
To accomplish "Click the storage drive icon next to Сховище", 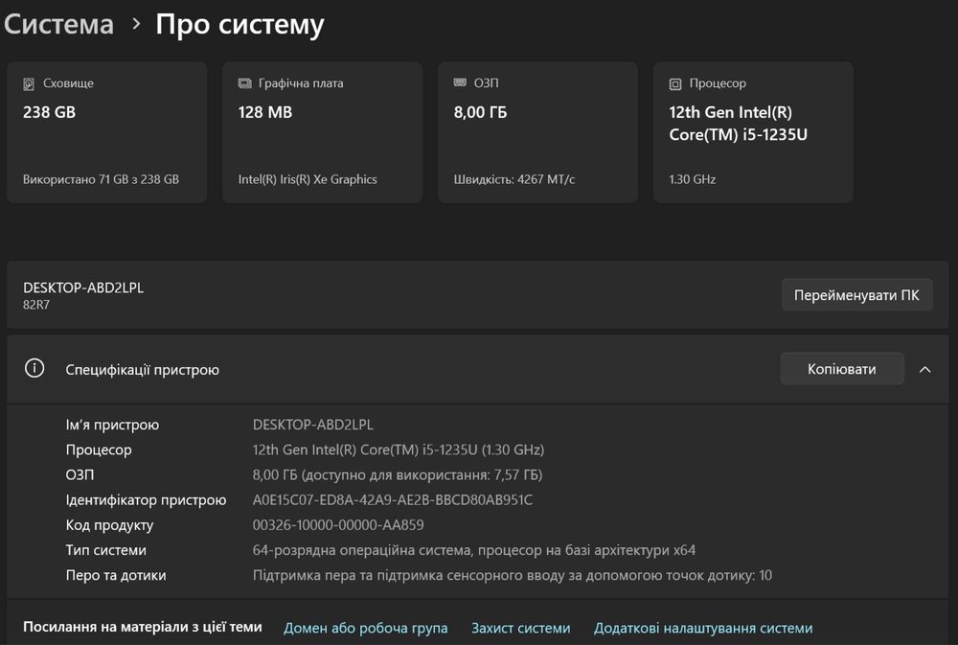I will click(x=29, y=83).
